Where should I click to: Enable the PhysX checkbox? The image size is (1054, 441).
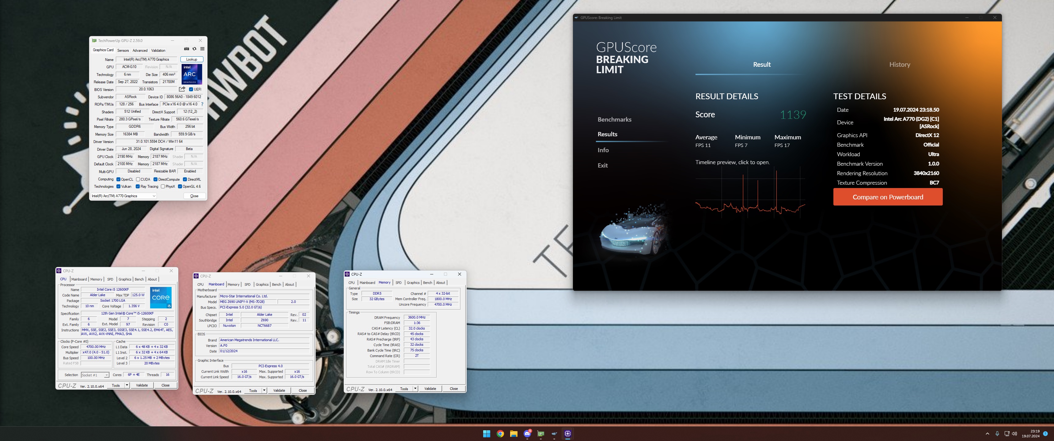click(163, 187)
